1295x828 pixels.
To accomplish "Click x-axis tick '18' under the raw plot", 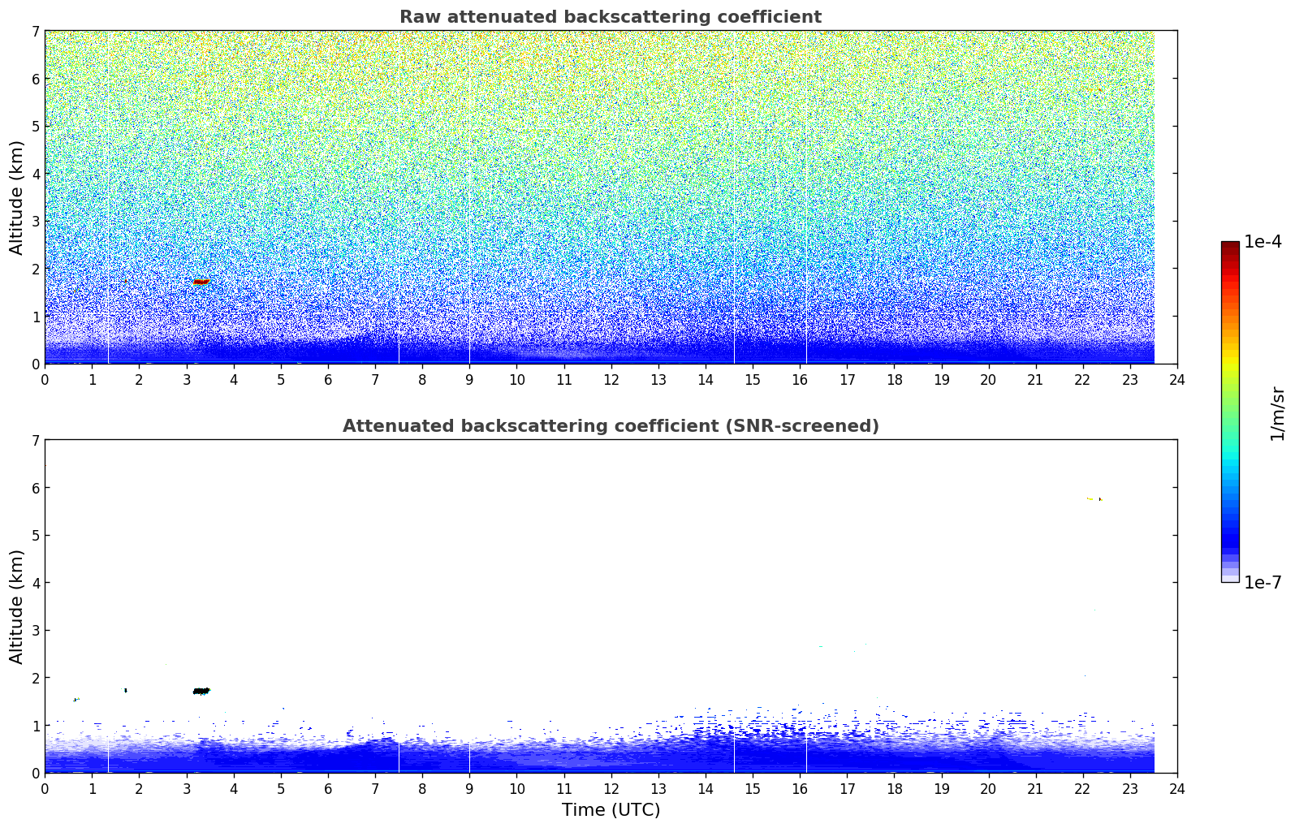I will (x=894, y=380).
